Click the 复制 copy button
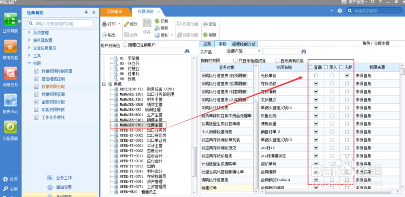The image size is (405, 197). click(162, 35)
